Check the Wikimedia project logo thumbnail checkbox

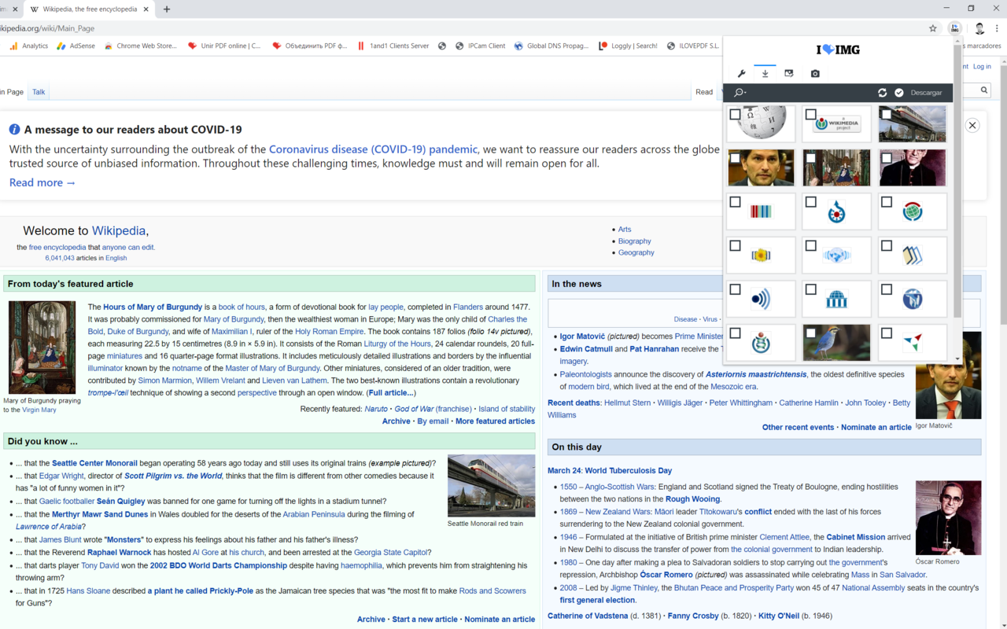[810, 114]
